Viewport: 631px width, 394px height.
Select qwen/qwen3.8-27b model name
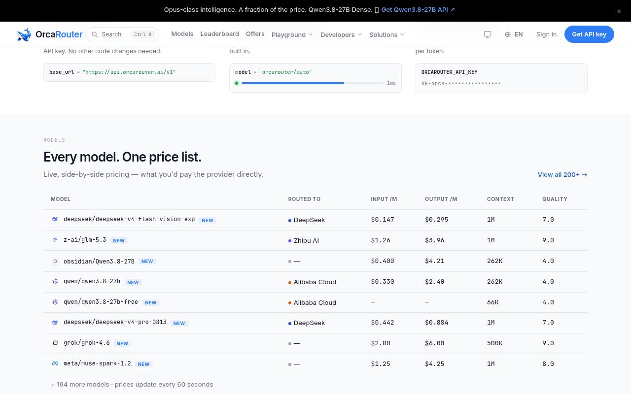pos(92,281)
